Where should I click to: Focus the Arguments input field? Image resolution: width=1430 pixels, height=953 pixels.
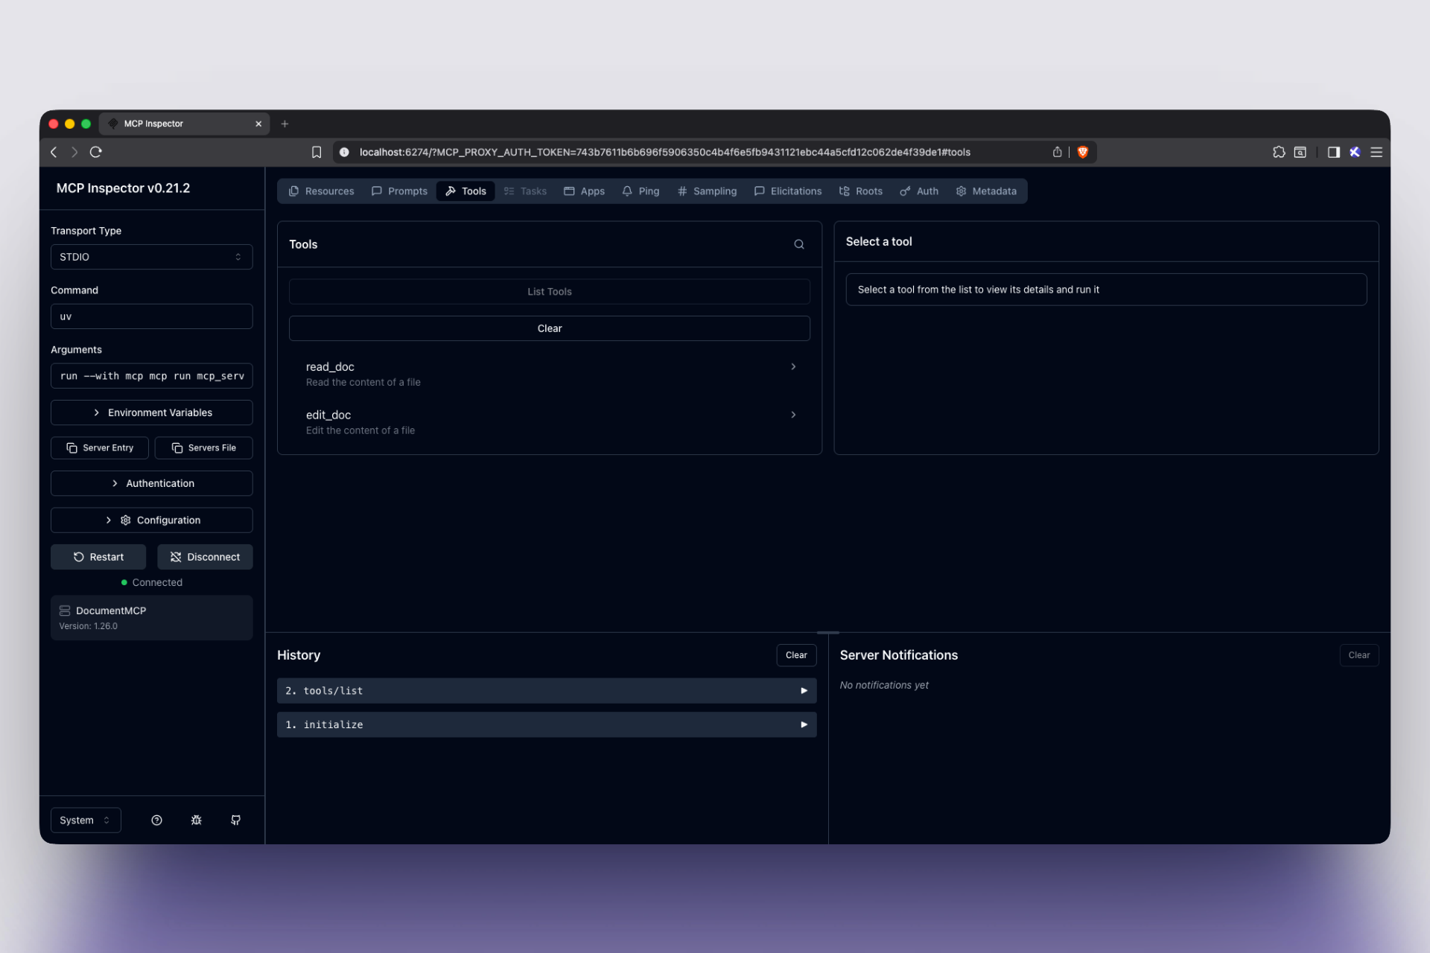point(151,376)
